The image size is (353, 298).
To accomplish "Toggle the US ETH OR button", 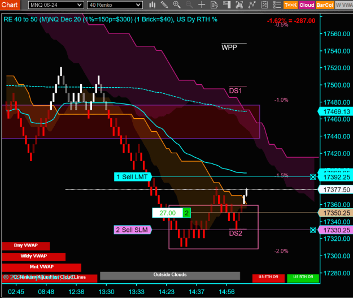I will pos(268,278).
